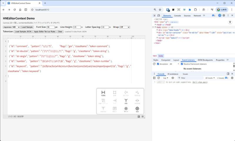Open the Japanese 1KB sample dropdown

pyautogui.click(x=11, y=27)
